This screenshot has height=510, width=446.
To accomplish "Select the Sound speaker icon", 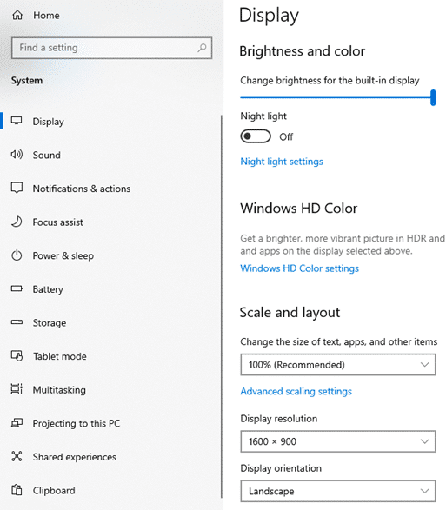I will 17,155.
